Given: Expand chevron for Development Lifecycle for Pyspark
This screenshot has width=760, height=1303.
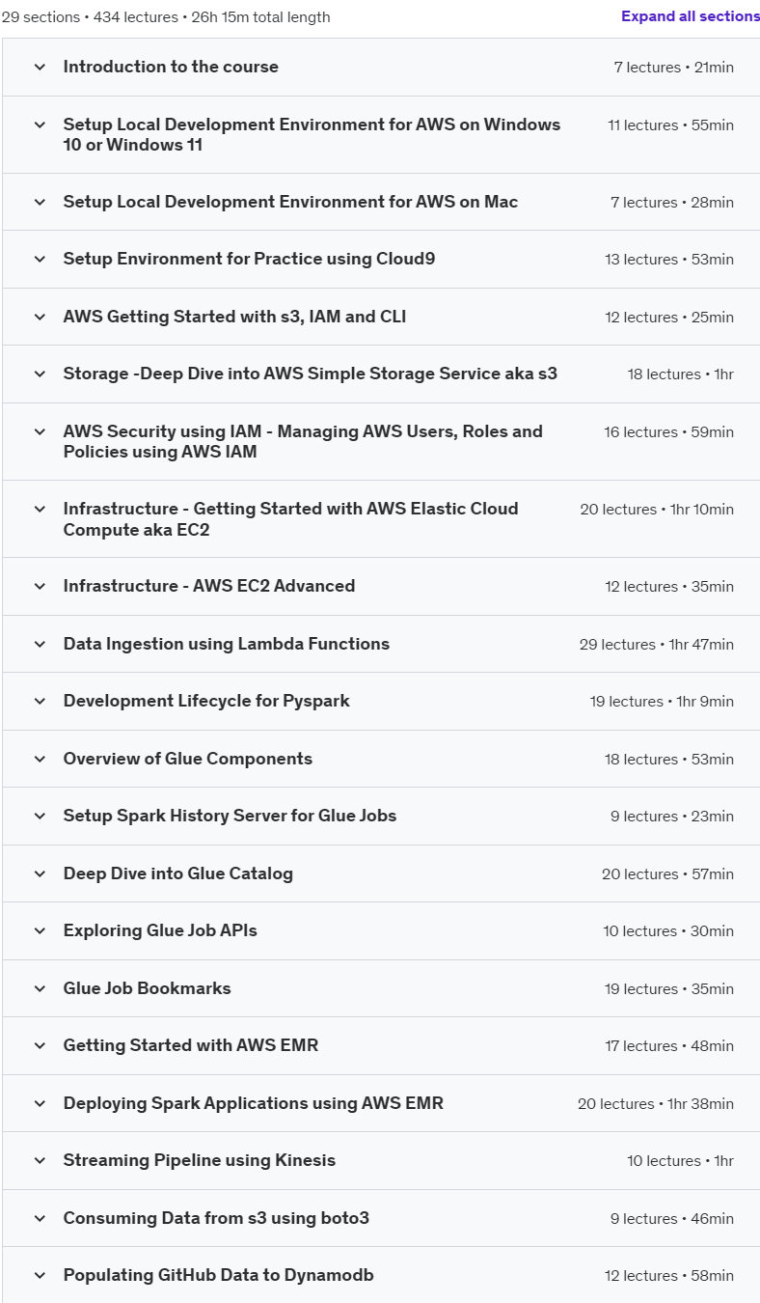Looking at the screenshot, I should 40,701.
